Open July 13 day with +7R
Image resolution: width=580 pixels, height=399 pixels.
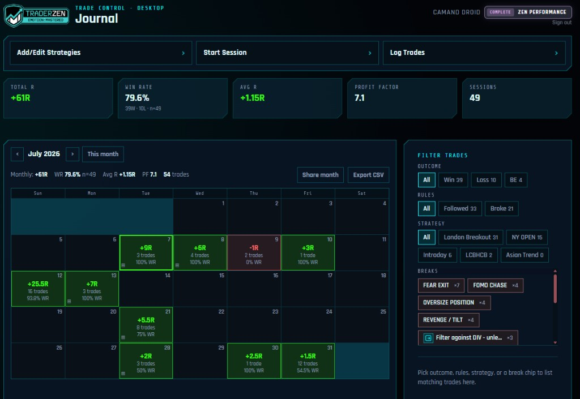92,289
